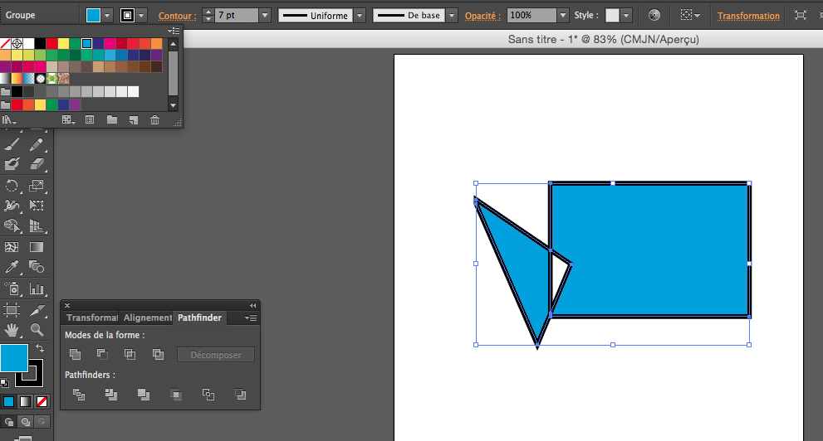Select the Column Graph tool
The image size is (823, 441).
click(37, 288)
